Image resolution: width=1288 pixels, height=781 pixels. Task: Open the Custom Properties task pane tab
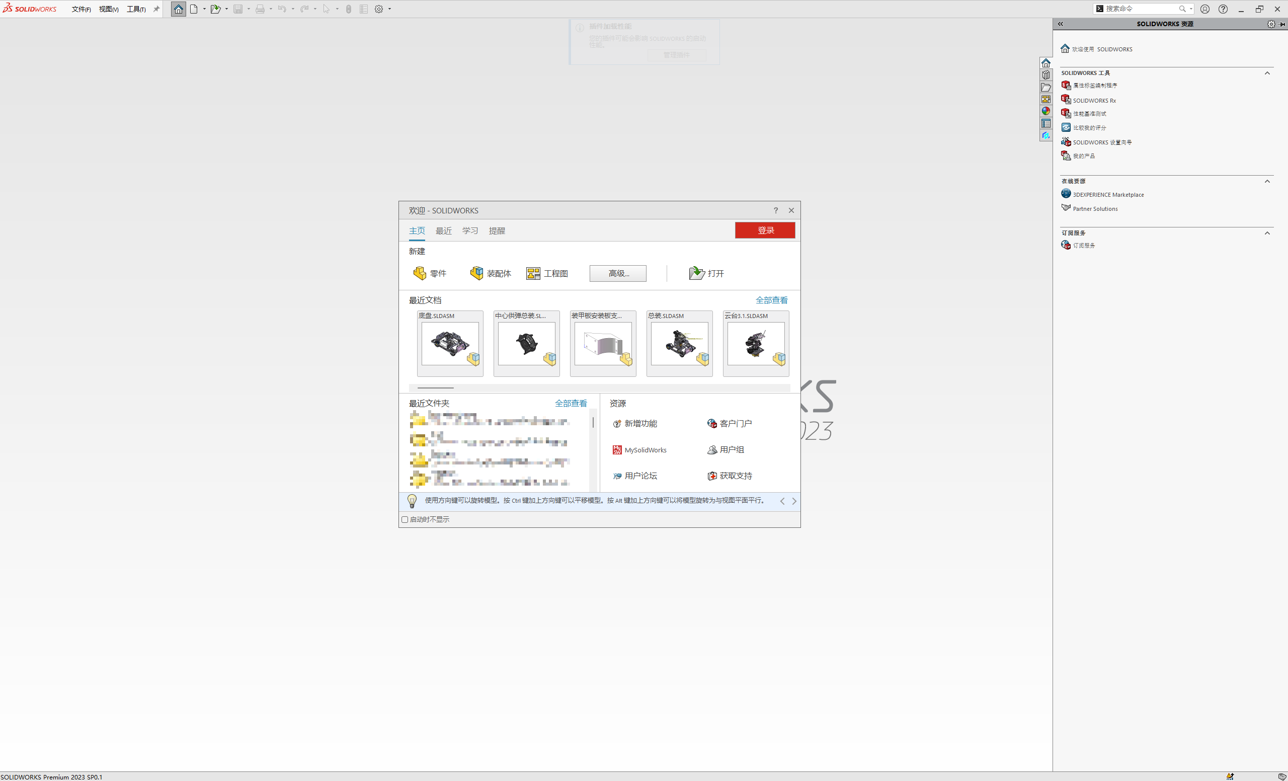(x=1046, y=123)
